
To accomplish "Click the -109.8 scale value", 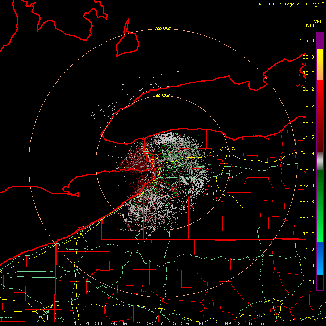I will coord(305,266).
